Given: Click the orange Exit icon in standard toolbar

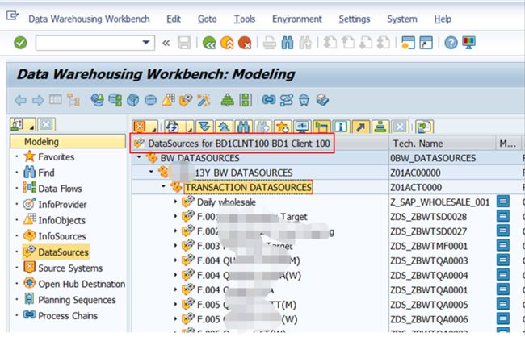Looking at the screenshot, I should pos(227,43).
